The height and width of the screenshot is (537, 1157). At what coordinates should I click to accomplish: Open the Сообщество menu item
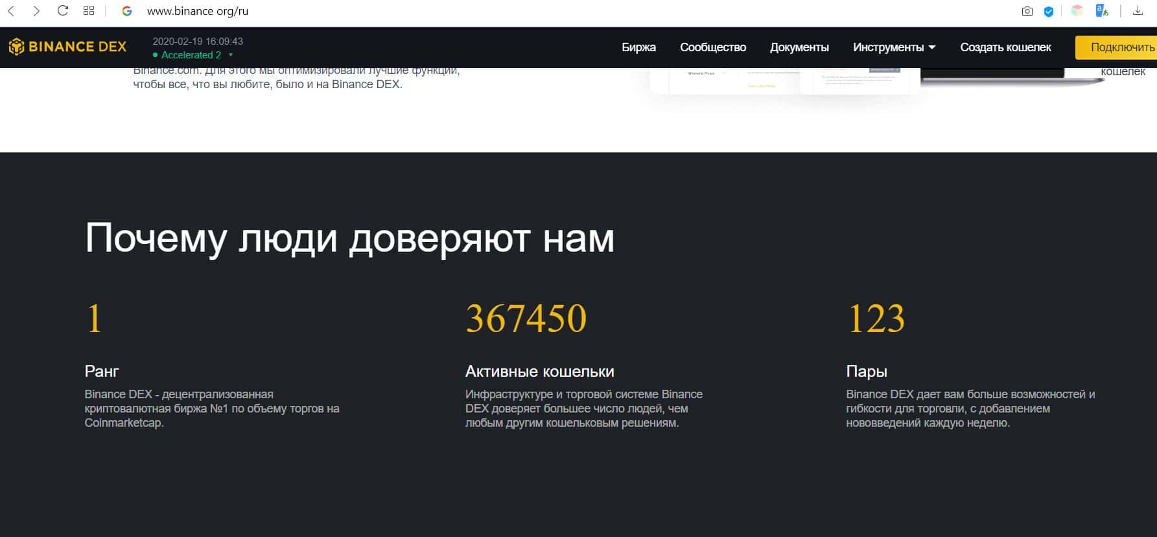coord(713,47)
